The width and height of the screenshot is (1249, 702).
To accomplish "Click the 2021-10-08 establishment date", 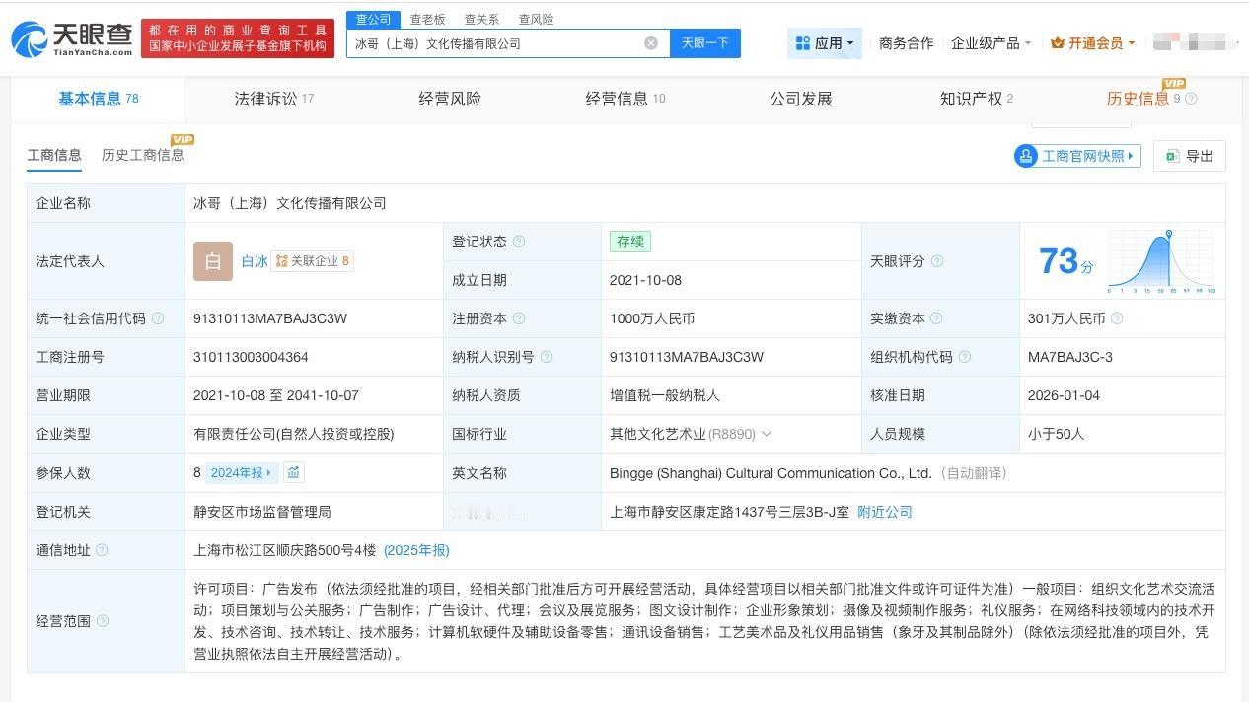I will (x=645, y=280).
